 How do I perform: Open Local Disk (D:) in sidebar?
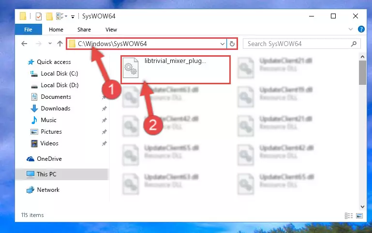(x=60, y=85)
